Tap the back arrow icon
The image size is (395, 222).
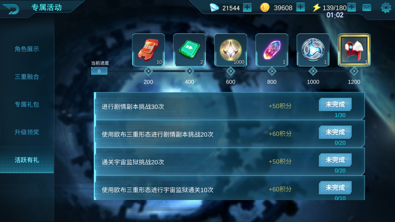11,9
